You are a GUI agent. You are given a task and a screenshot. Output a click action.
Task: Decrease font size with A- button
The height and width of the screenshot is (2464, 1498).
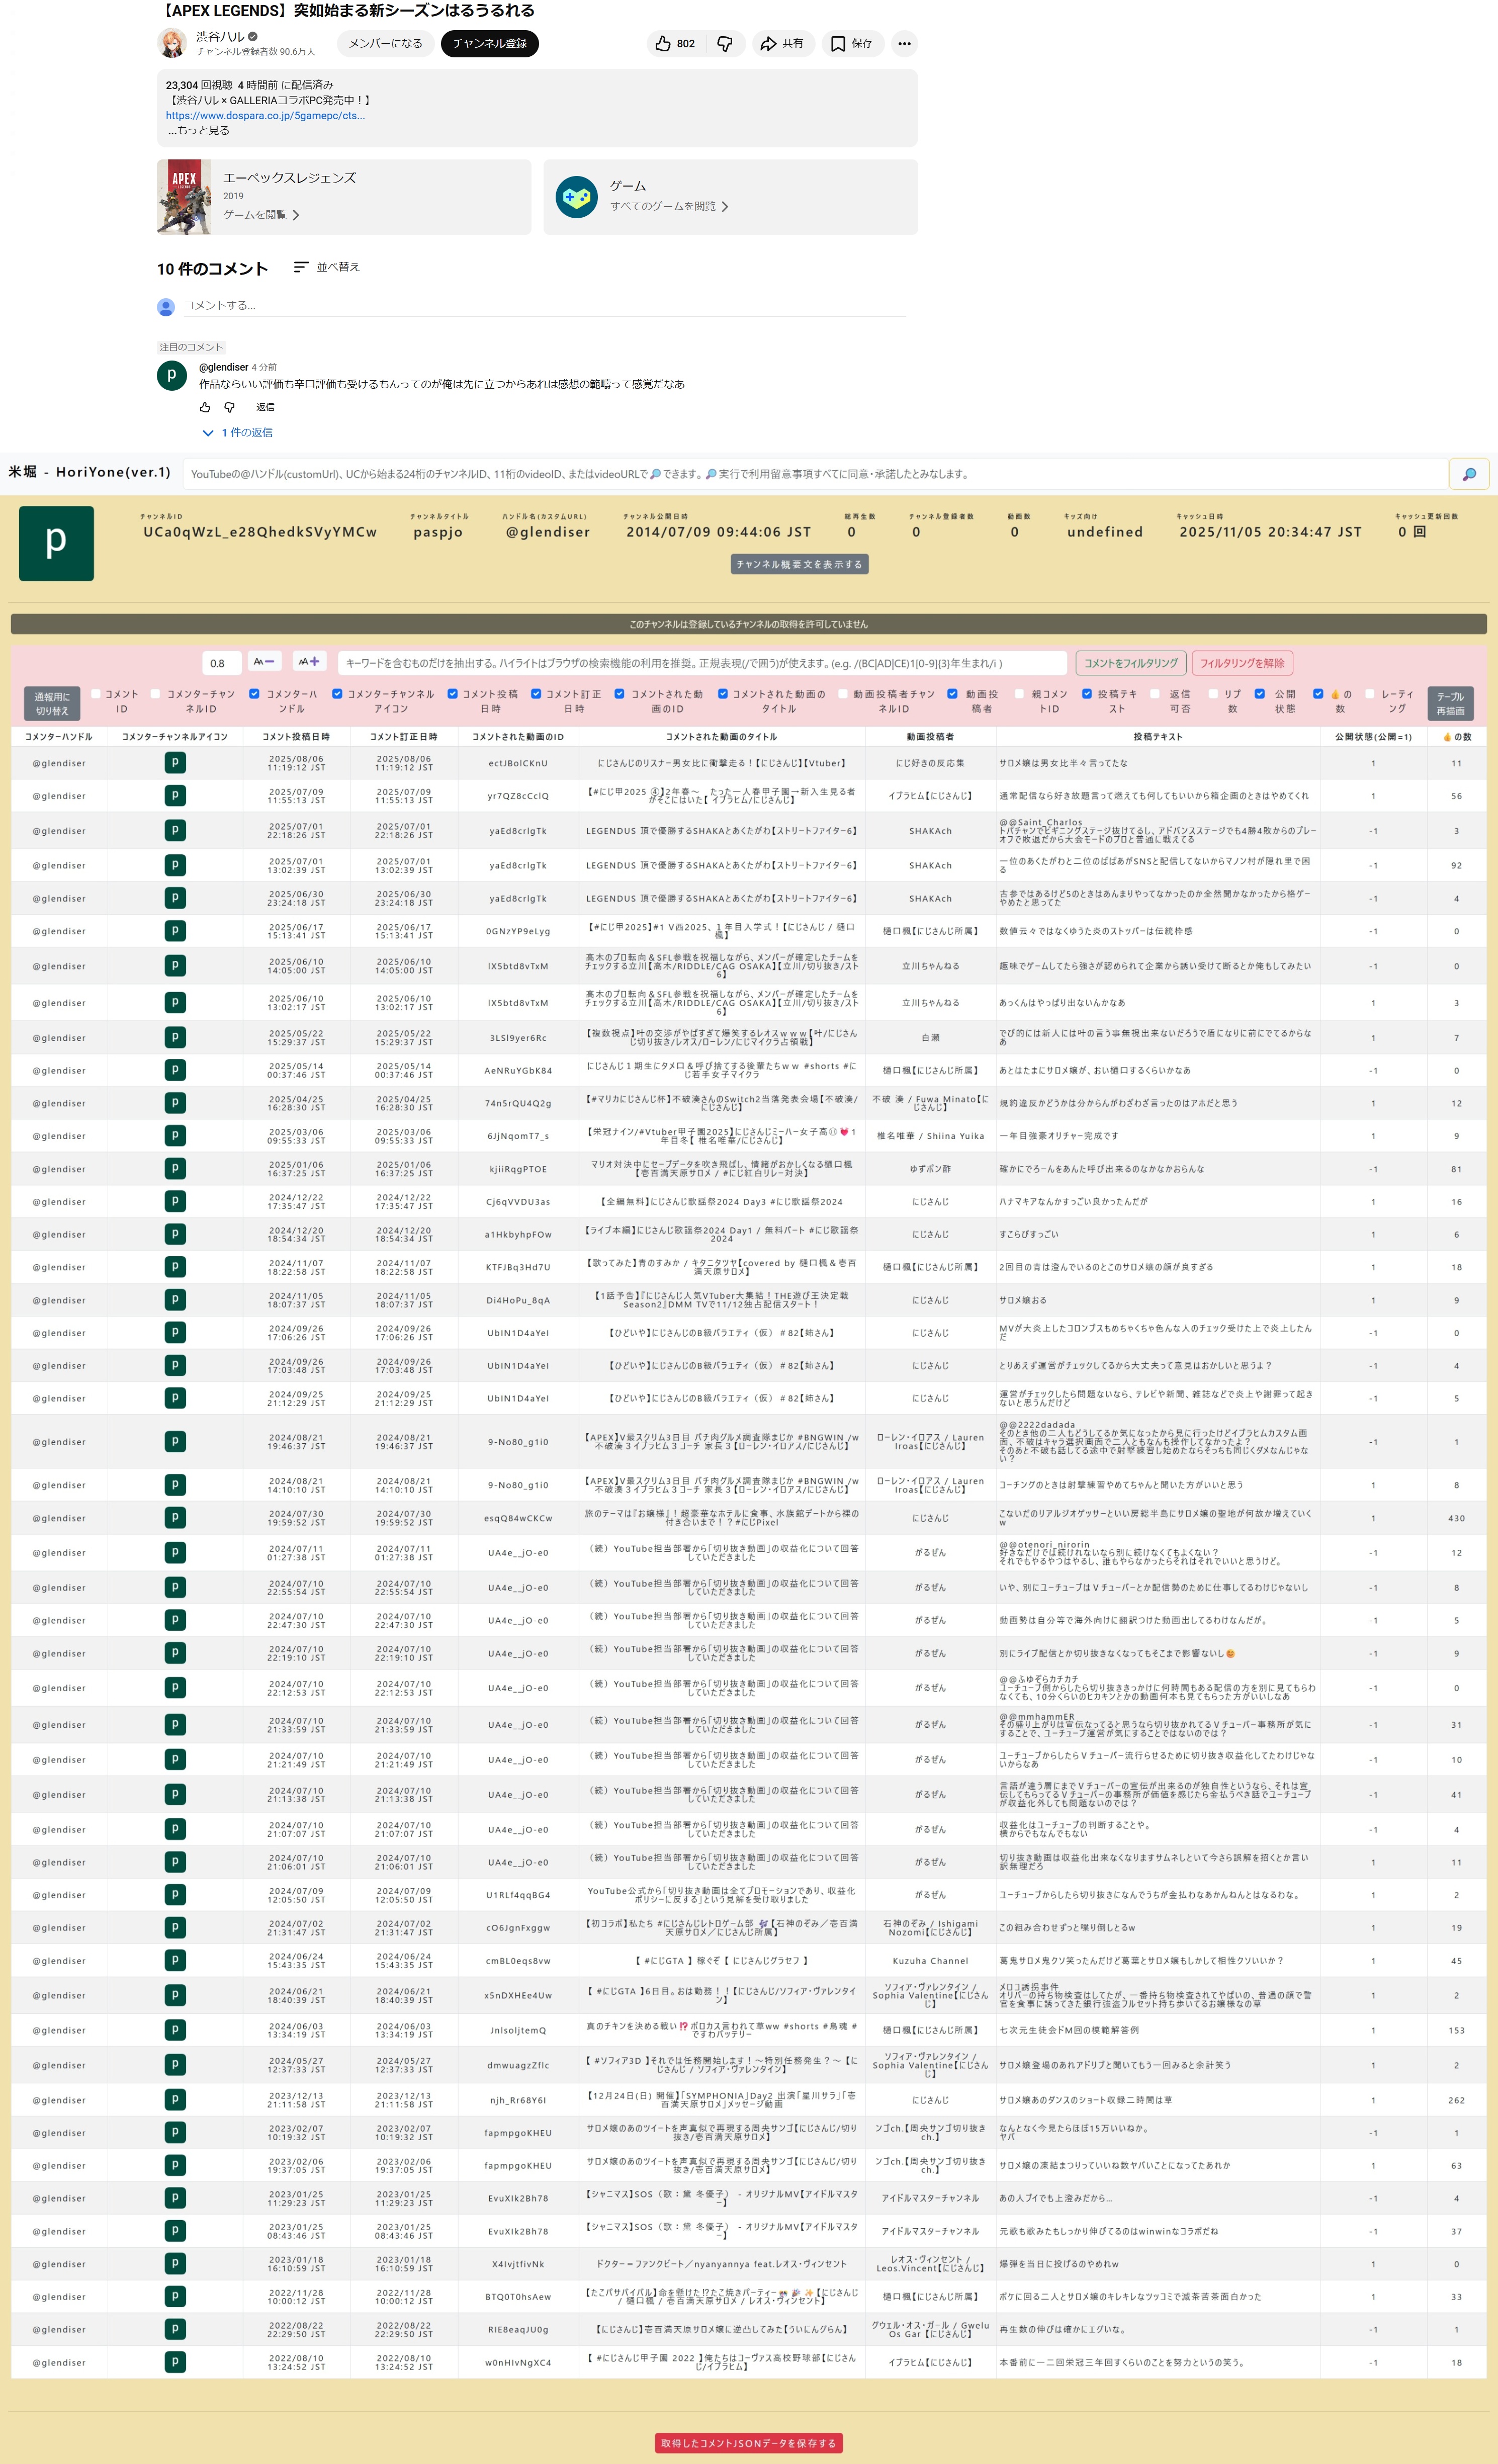click(264, 662)
